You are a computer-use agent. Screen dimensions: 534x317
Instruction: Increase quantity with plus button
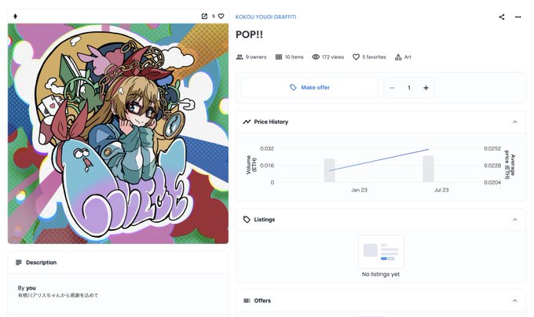coord(426,88)
